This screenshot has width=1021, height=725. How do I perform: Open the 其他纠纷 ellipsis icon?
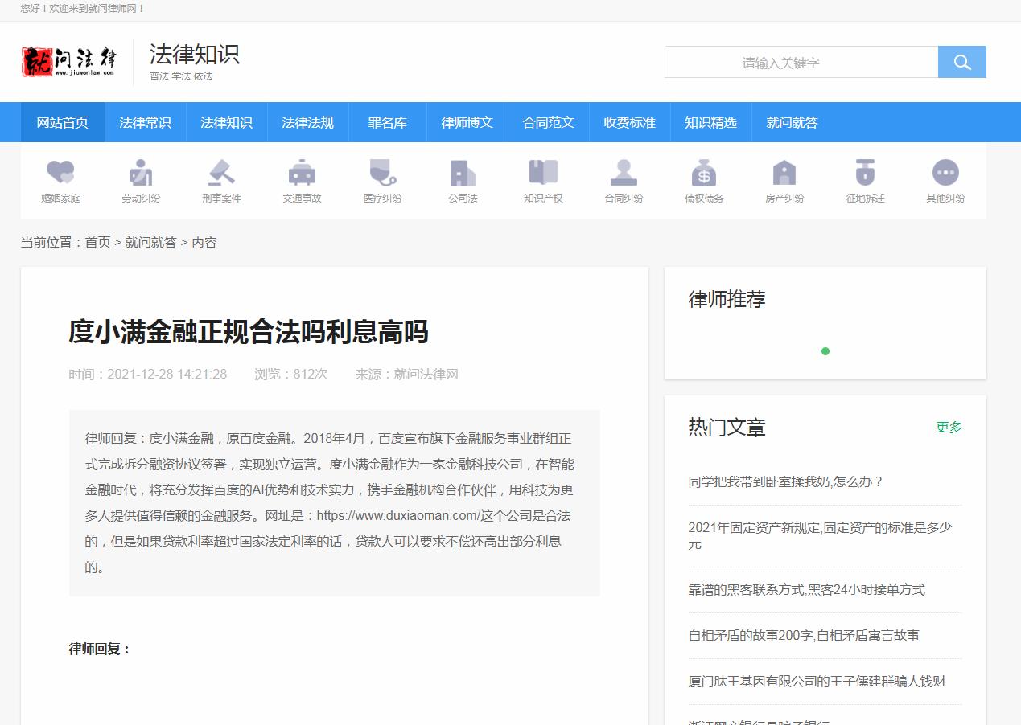(945, 173)
